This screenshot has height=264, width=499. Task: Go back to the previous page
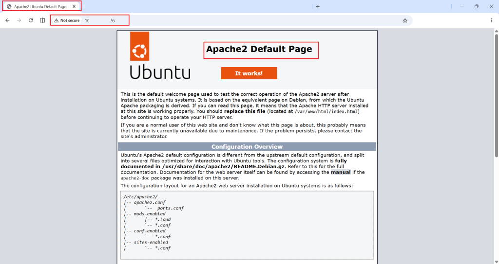(x=8, y=20)
